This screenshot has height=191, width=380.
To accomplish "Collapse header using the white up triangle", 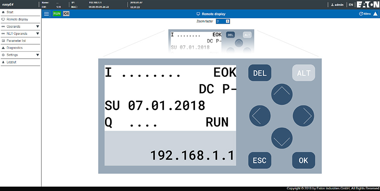I will pyautogui.click(x=375, y=14).
